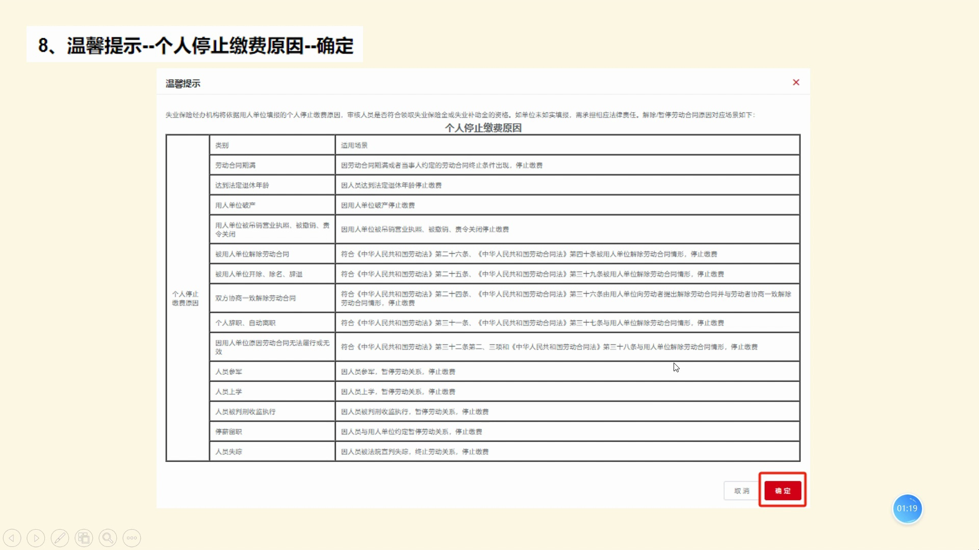Click the 用人单位被吊销营业执照 category cell

pos(272,230)
